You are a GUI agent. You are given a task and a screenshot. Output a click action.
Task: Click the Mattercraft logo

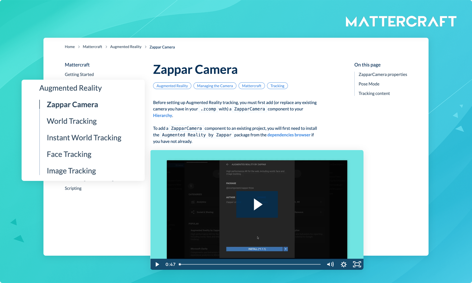coord(401,21)
